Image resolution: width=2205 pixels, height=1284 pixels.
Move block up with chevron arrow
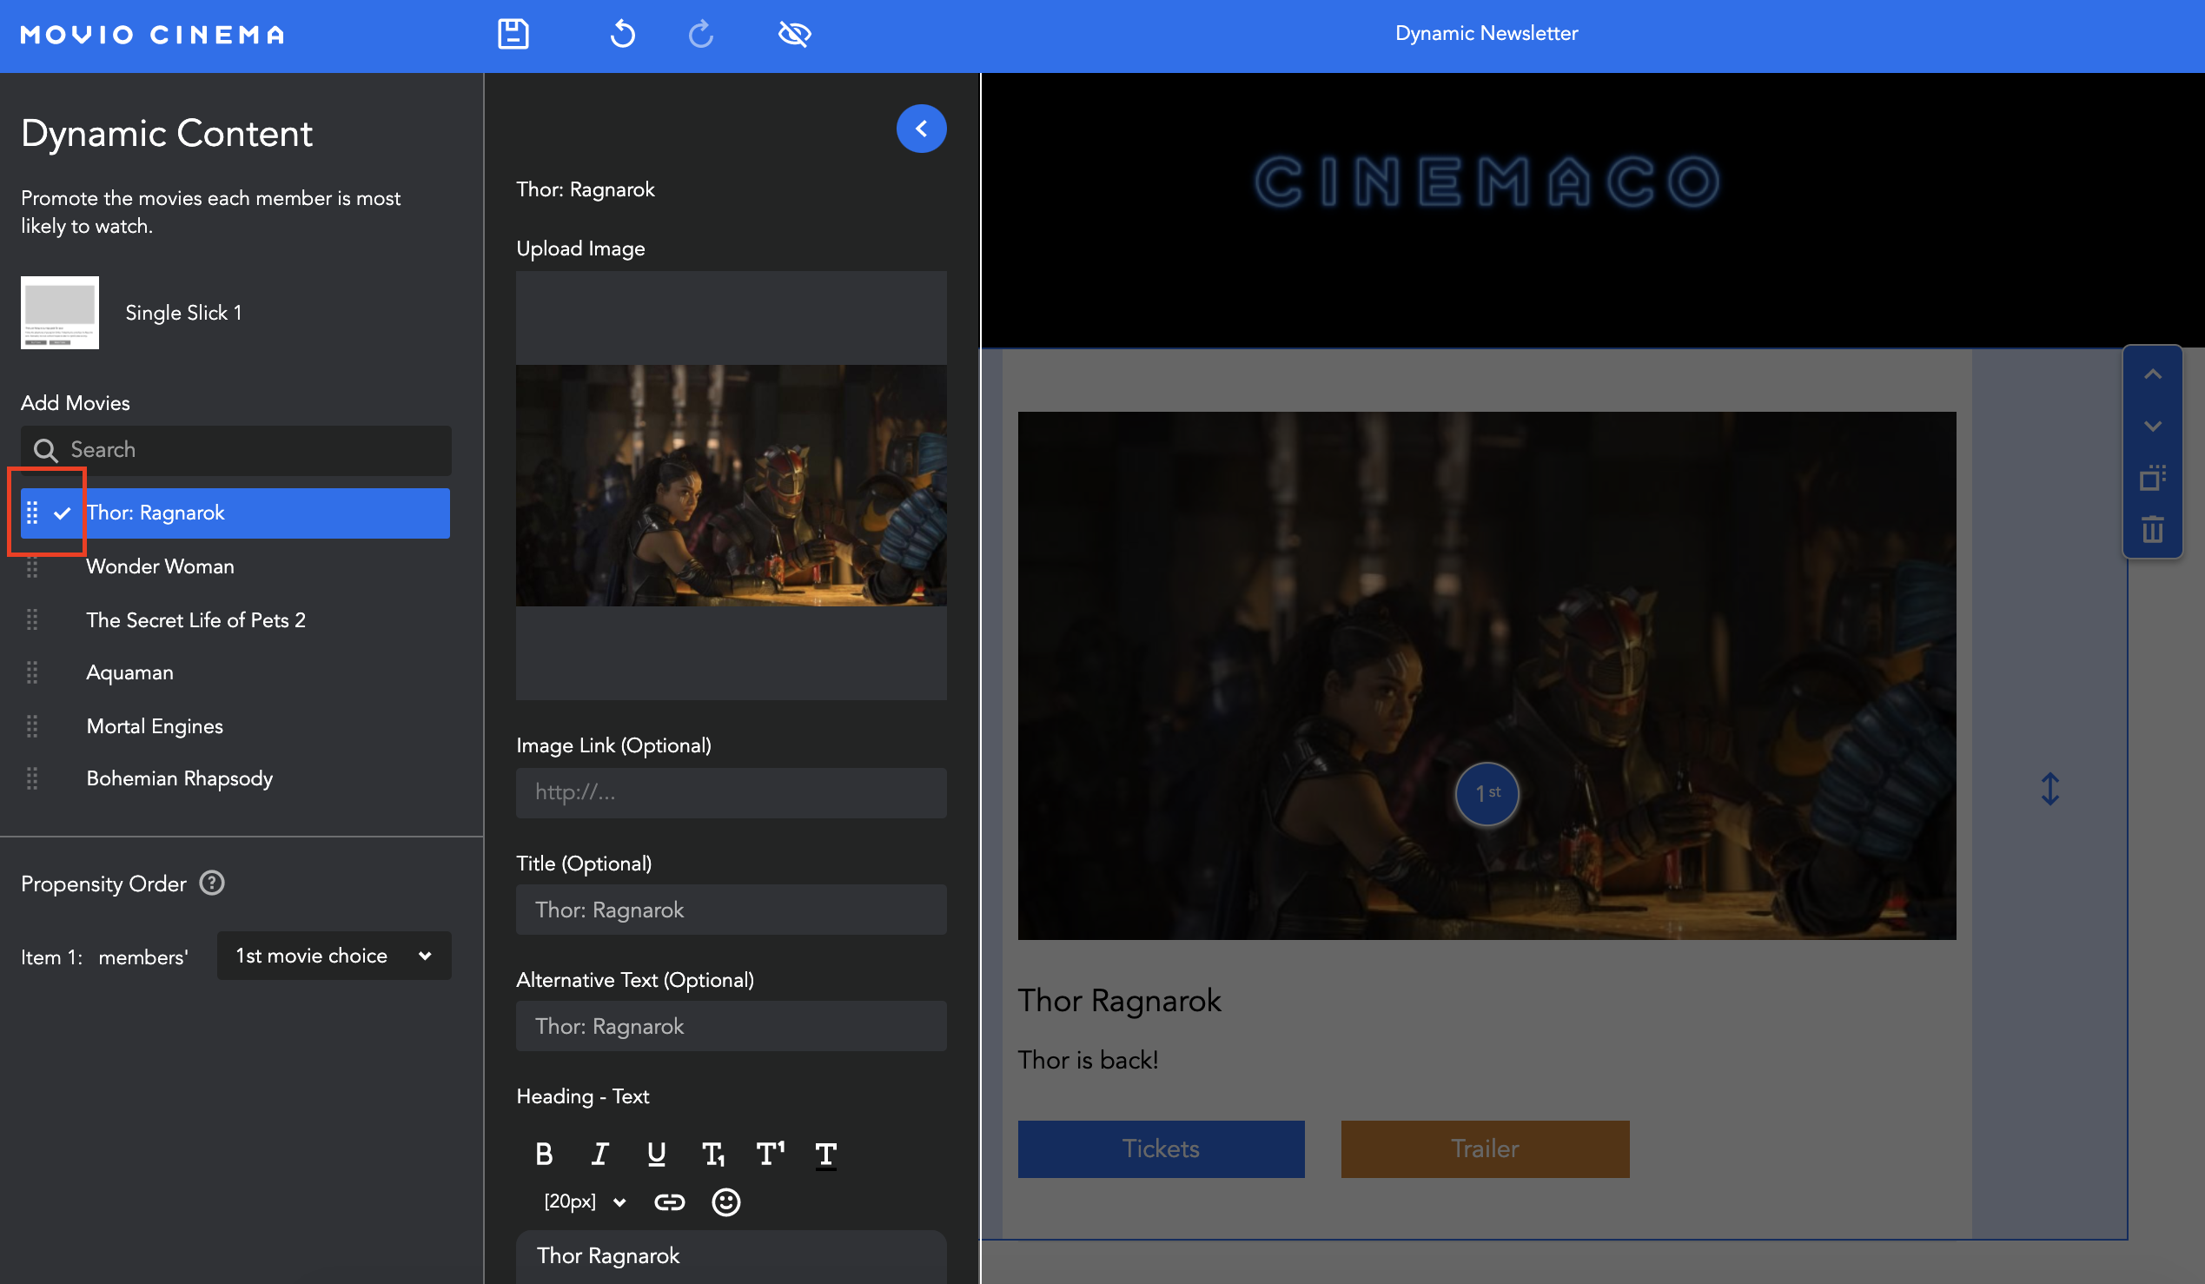(x=2154, y=374)
